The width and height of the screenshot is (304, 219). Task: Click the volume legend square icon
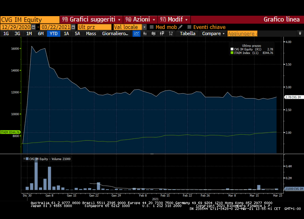coord(27,159)
